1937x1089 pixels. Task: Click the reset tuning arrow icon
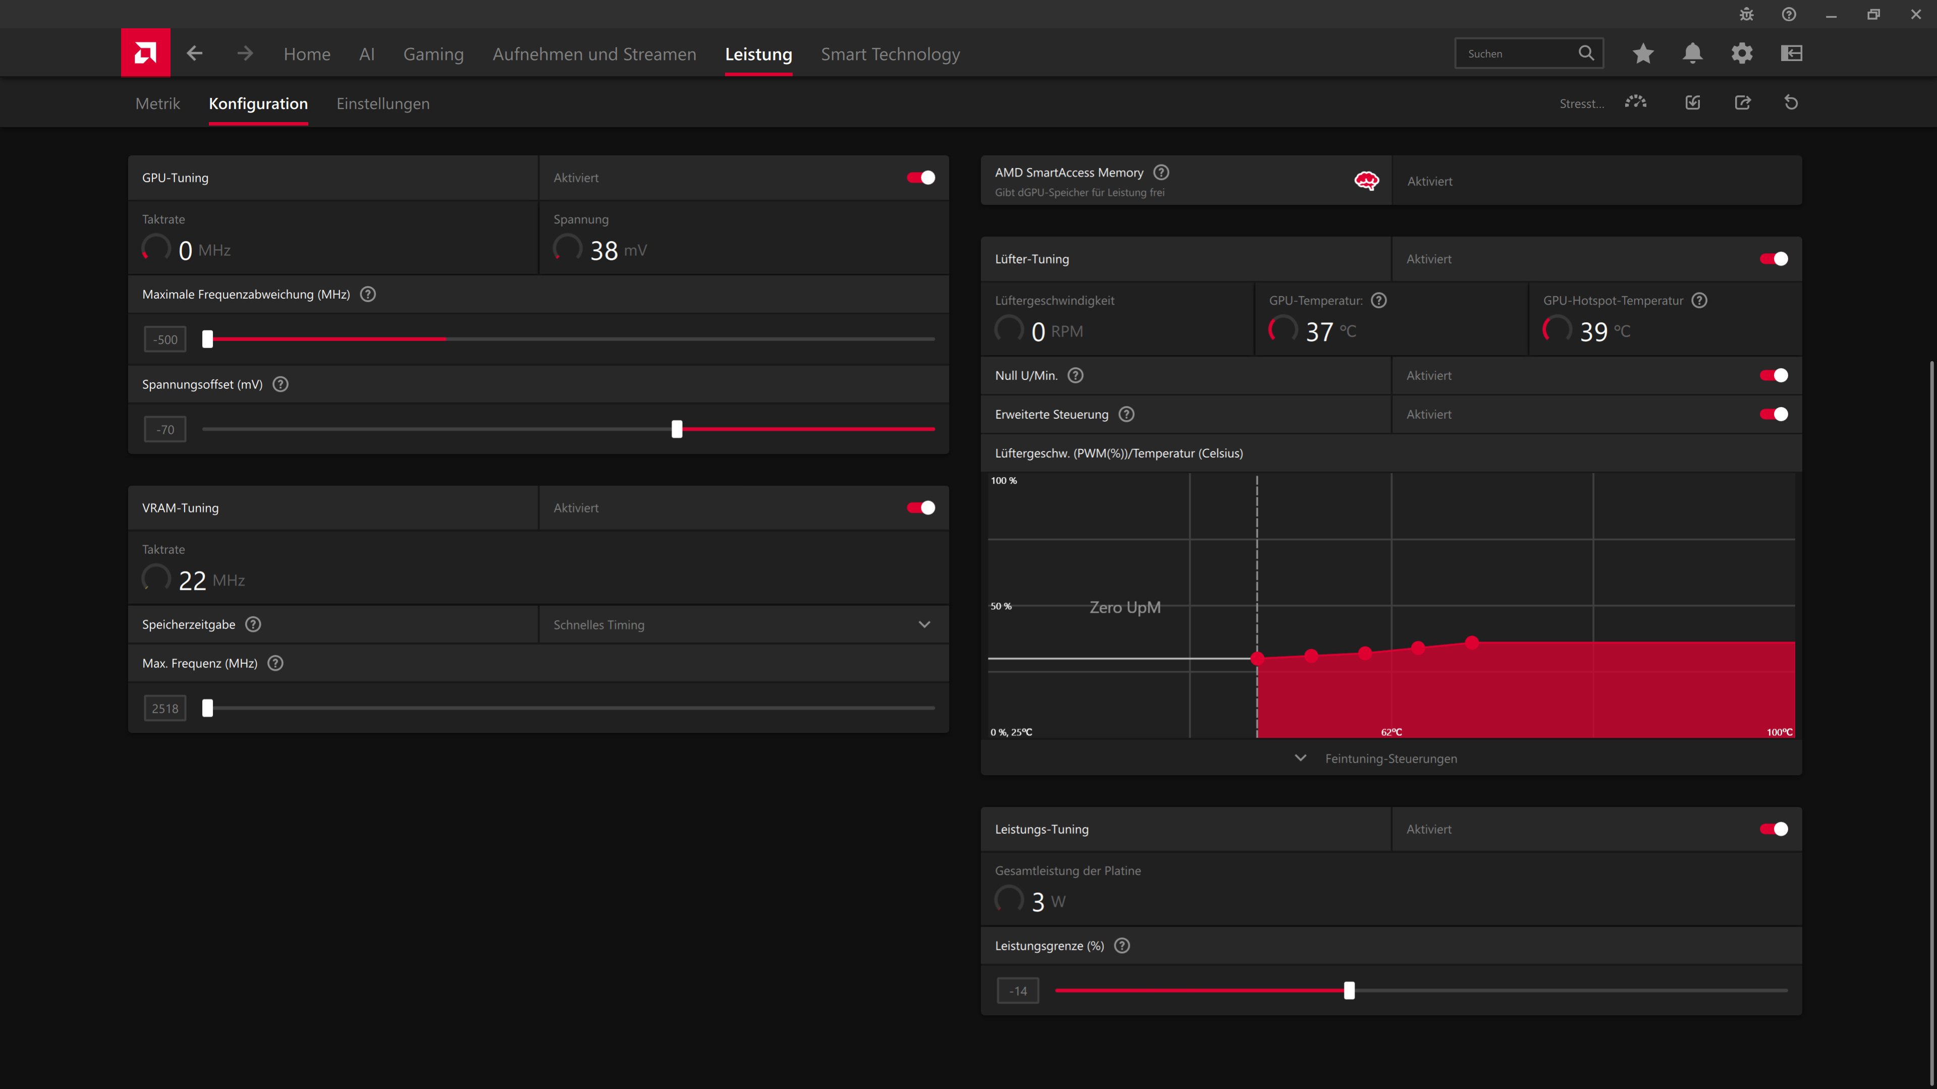tap(1791, 103)
